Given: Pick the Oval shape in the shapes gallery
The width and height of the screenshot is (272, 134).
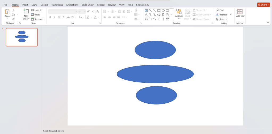Looking at the screenshot, I should pyautogui.click(x=163, y=10).
